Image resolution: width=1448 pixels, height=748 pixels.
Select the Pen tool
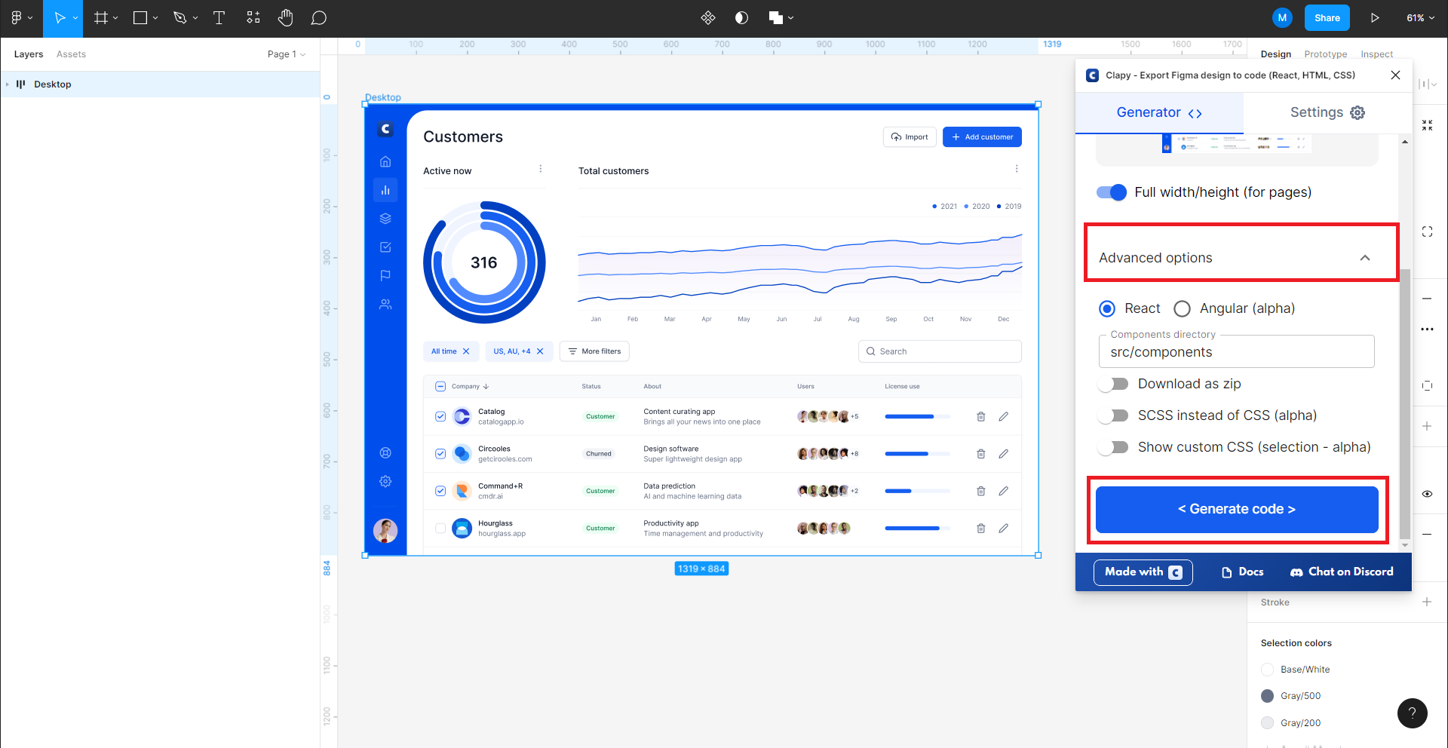click(x=179, y=17)
